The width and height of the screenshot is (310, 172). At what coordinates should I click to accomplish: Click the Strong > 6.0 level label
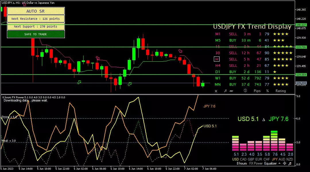pyautogui.click(x=9, y=117)
